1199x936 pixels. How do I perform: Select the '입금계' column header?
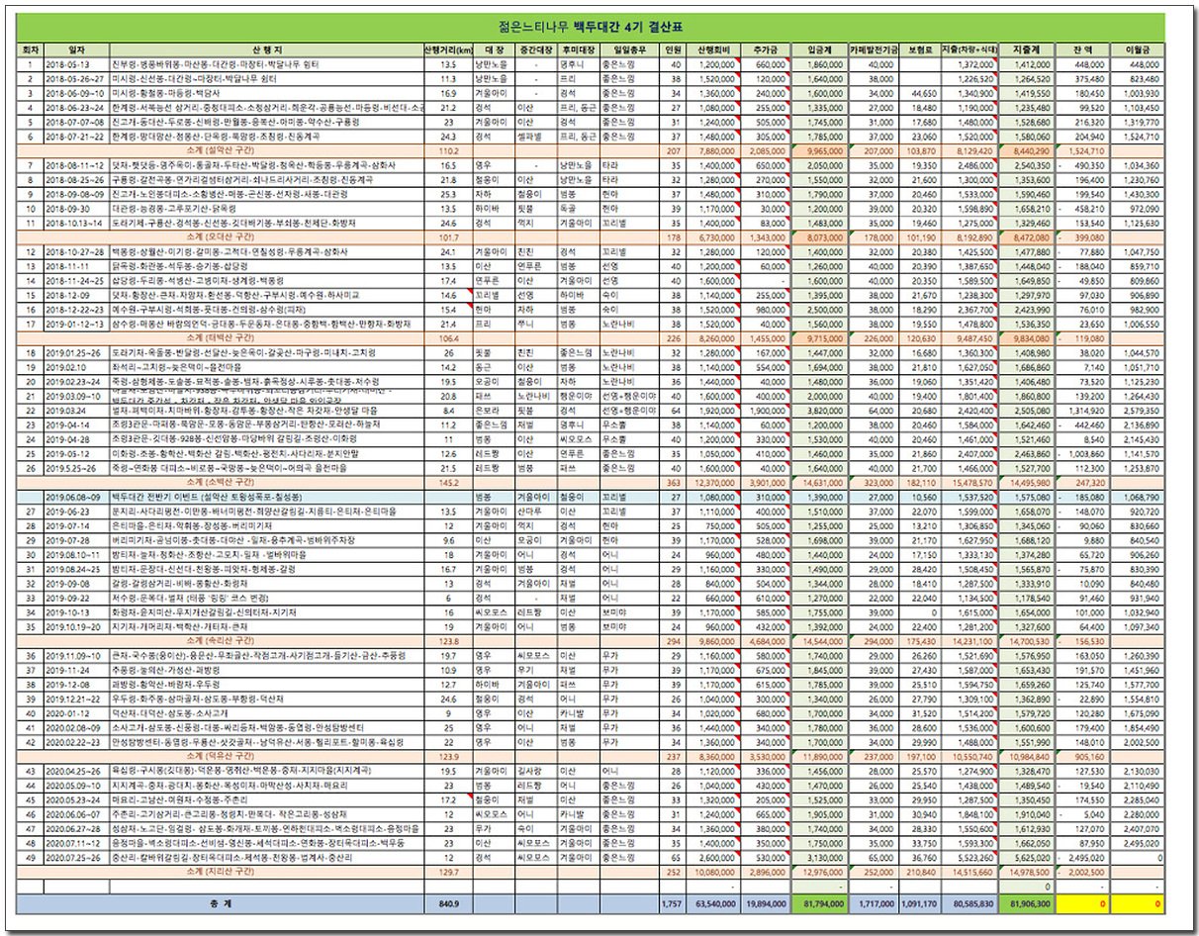[819, 50]
